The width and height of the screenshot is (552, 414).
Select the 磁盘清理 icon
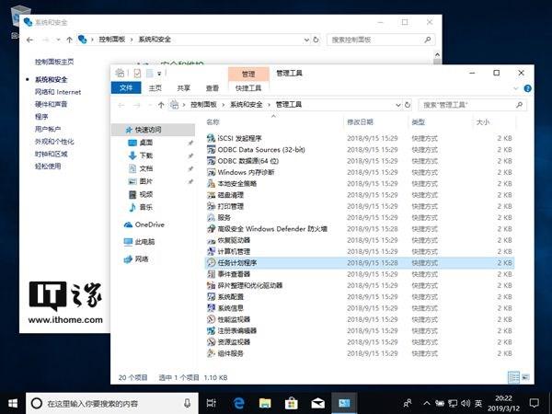211,195
